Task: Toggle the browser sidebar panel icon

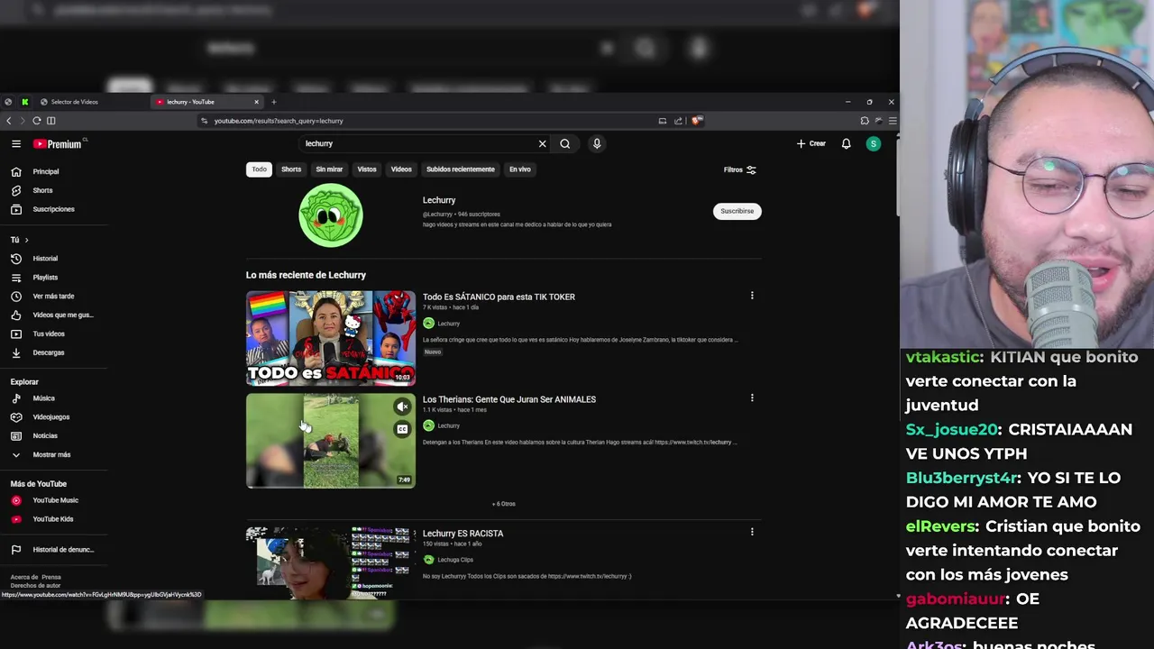Action: coord(51,121)
